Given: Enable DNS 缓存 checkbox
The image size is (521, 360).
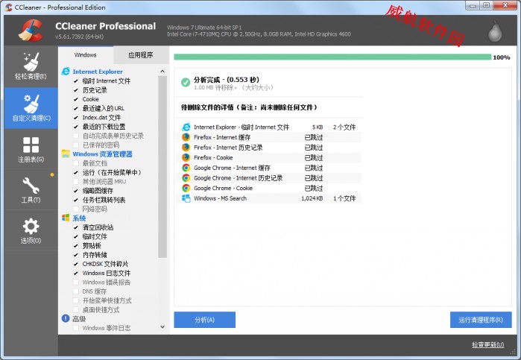Looking at the screenshot, I should (x=76, y=291).
